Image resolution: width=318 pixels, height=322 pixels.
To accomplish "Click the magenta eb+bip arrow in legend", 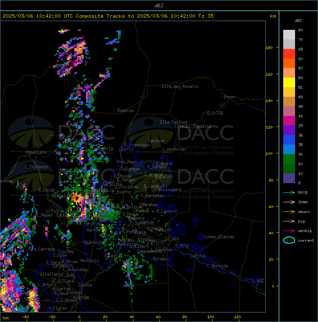I will point(289,231).
